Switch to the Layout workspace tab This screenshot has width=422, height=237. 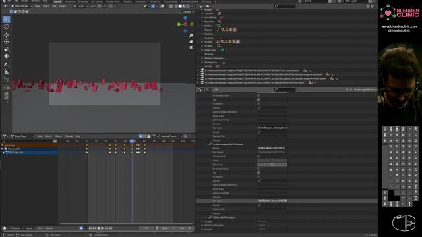pos(57,1)
